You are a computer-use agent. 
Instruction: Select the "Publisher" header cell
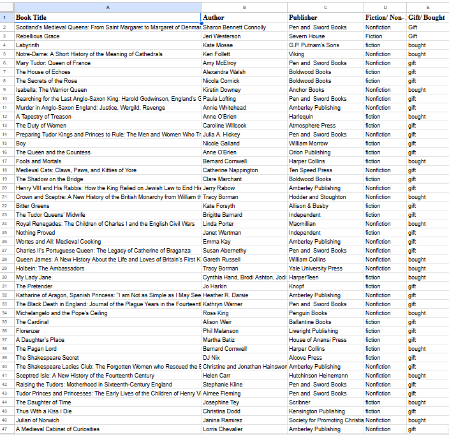coord(325,17)
